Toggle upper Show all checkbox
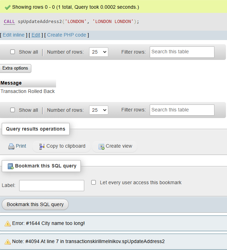Viewport: 227px width, 250px height. (13, 52)
